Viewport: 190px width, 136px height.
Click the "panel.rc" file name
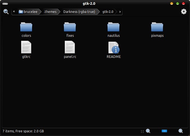coord(70,57)
